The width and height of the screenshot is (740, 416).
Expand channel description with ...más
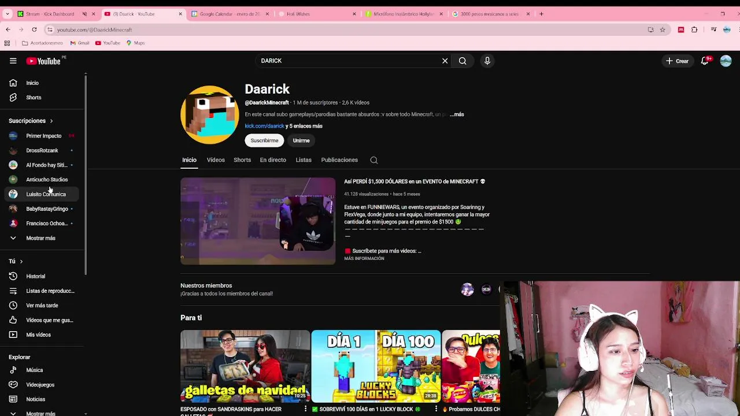pyautogui.click(x=457, y=114)
